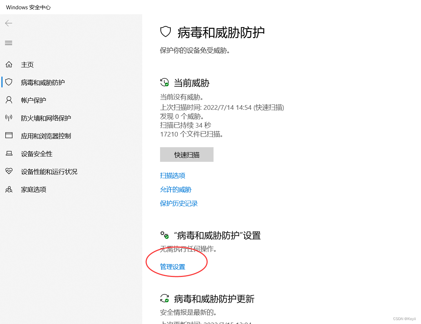Go back using the back arrow
The width and height of the screenshot is (421, 324).
pos(9,23)
